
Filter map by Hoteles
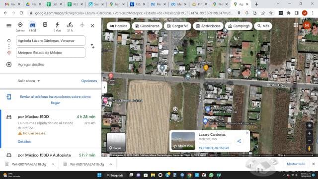[118, 26]
